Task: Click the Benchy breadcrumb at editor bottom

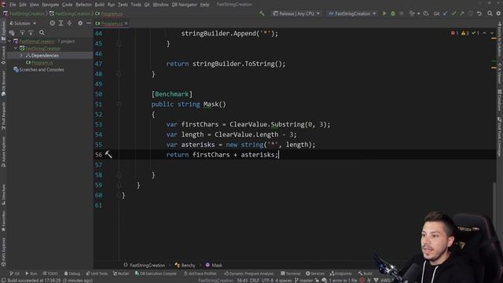Action: [x=185, y=265]
